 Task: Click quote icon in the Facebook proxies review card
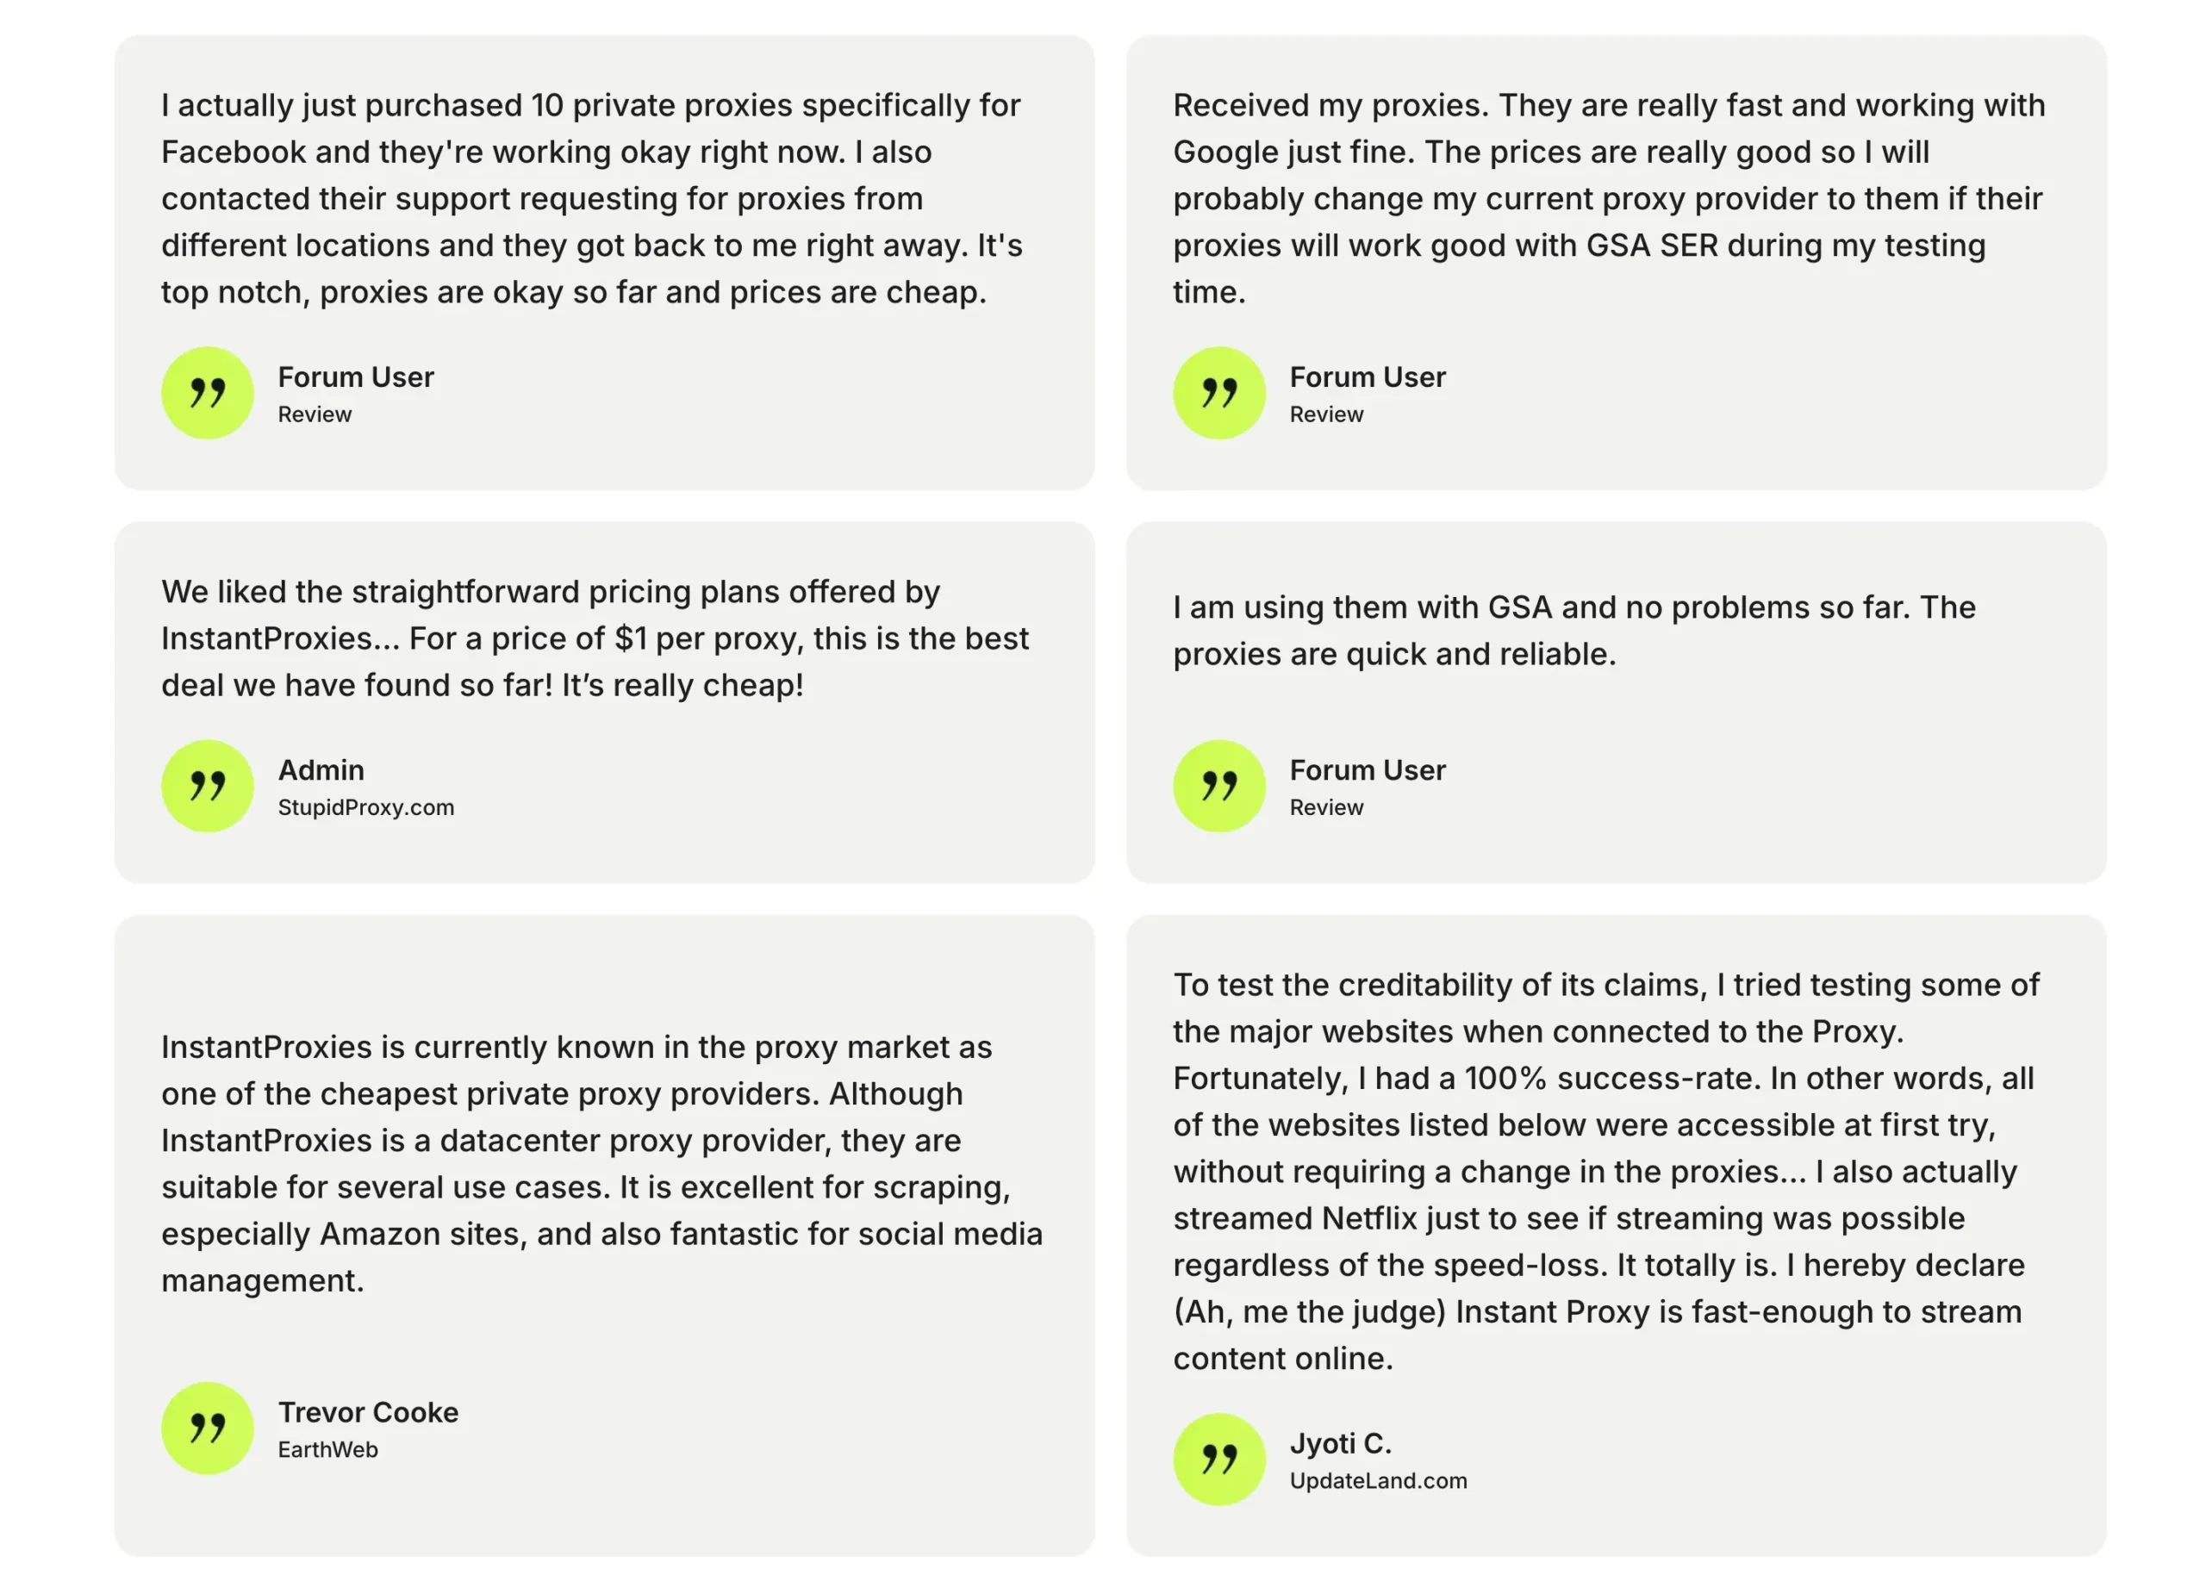207,393
